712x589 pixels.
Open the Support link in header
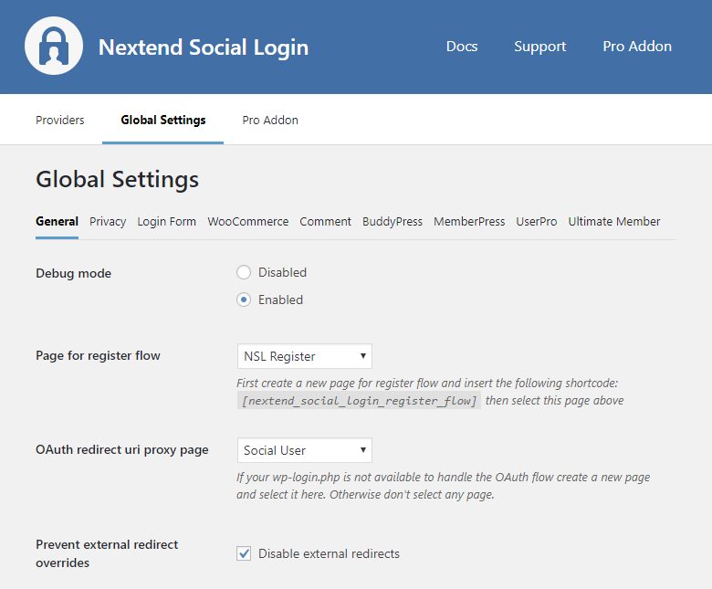pos(539,47)
